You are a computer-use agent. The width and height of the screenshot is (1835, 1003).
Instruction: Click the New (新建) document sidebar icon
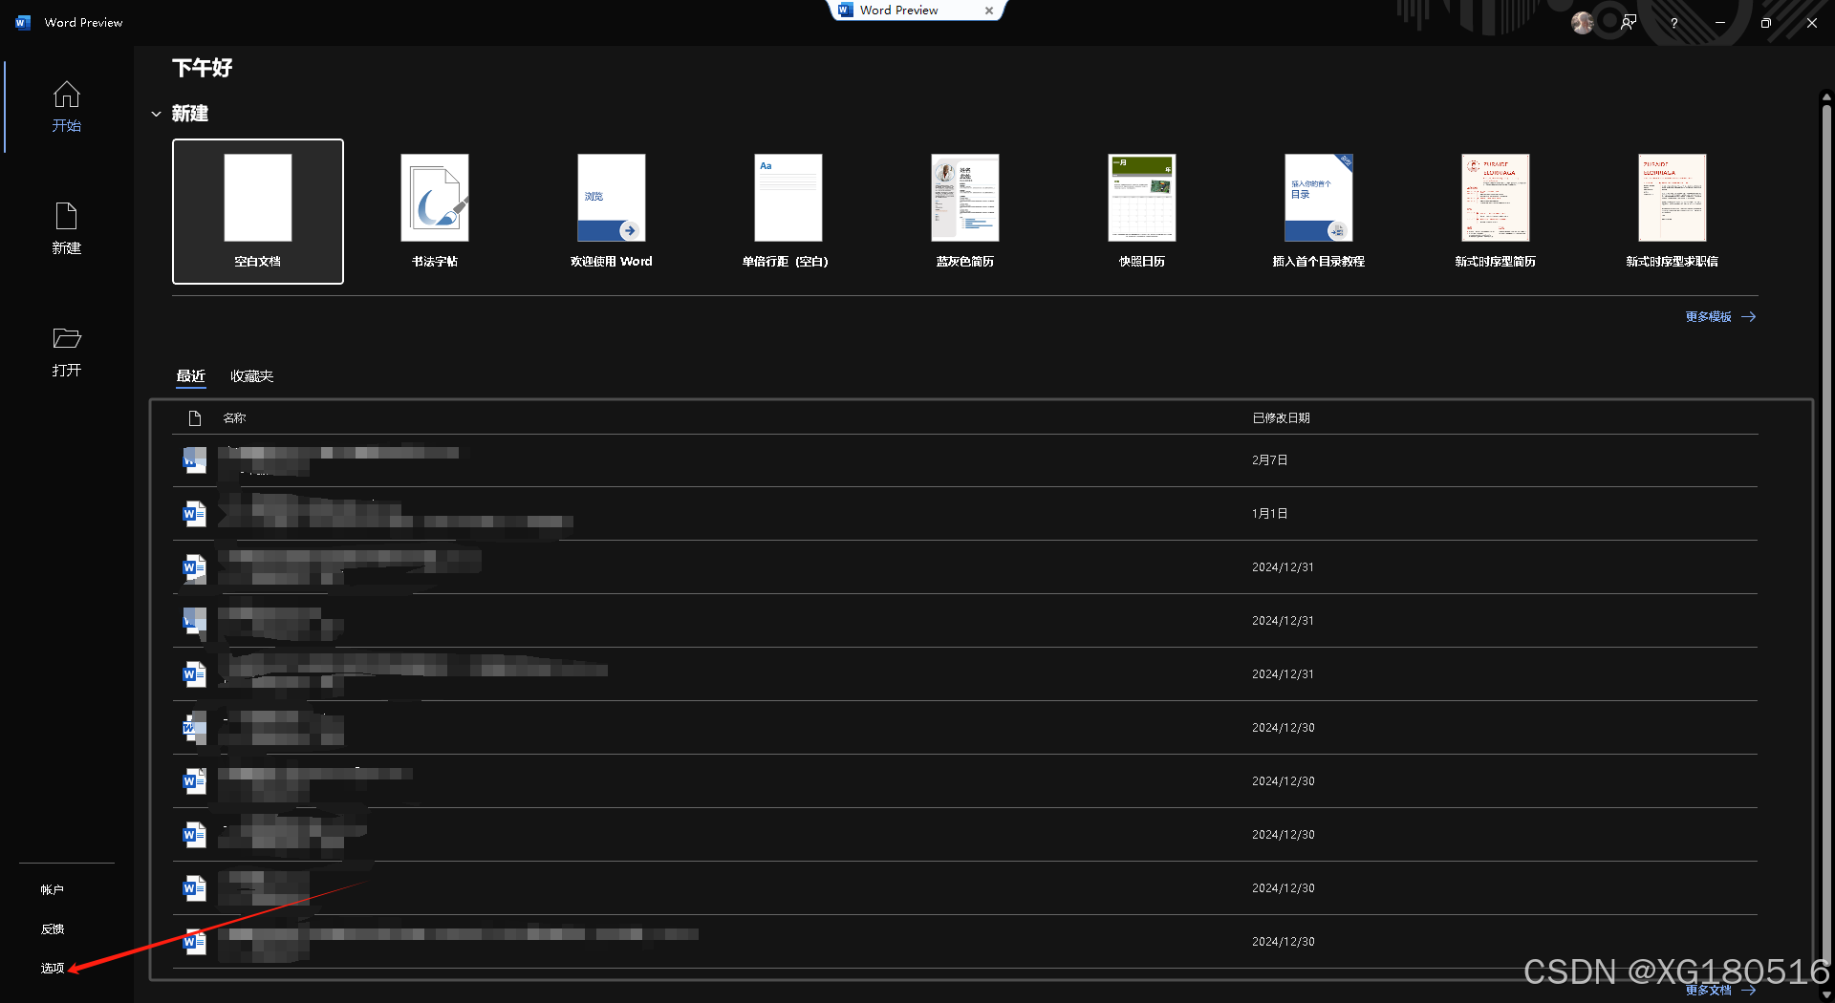coord(66,228)
